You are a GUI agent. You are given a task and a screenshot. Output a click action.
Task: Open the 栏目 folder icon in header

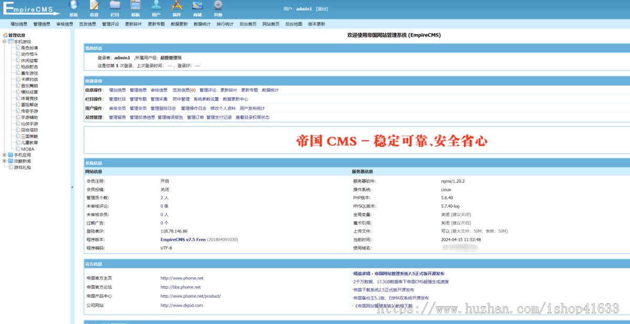[115, 6]
